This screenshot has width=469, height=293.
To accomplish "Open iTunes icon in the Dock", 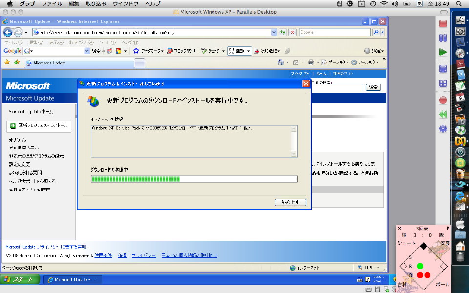I will (x=460, y=129).
